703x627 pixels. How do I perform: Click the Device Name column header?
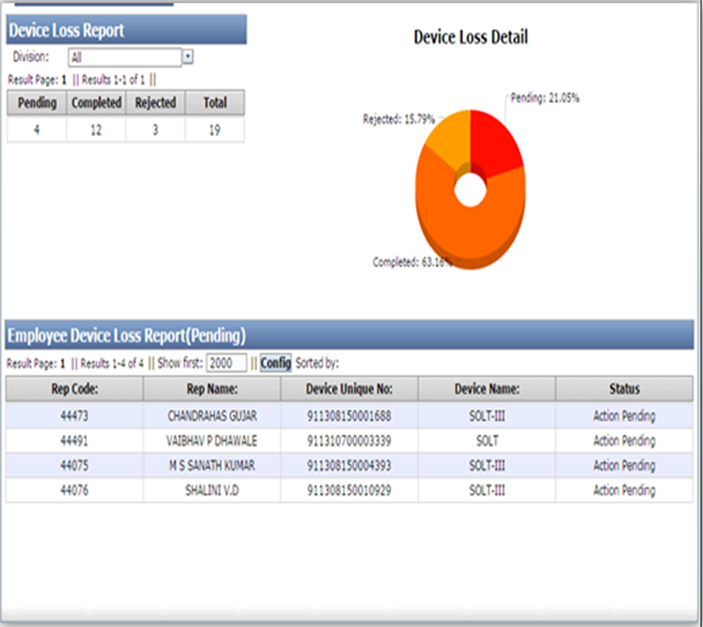[486, 388]
